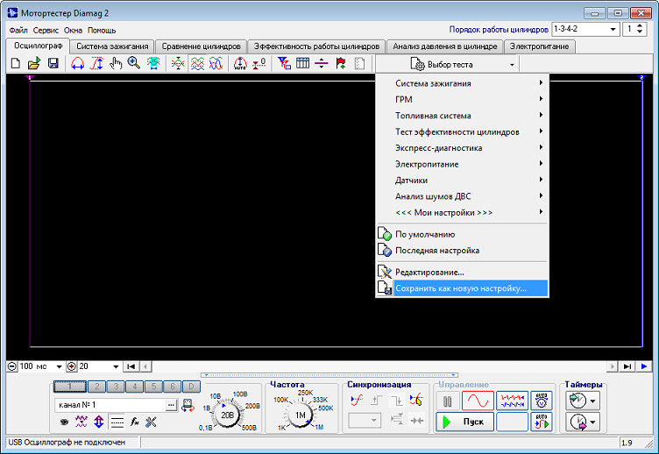Select По умолчанию menu entry

click(x=463, y=234)
